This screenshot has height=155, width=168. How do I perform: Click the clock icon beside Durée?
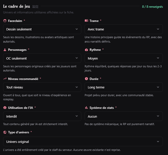[x=86, y=79]
